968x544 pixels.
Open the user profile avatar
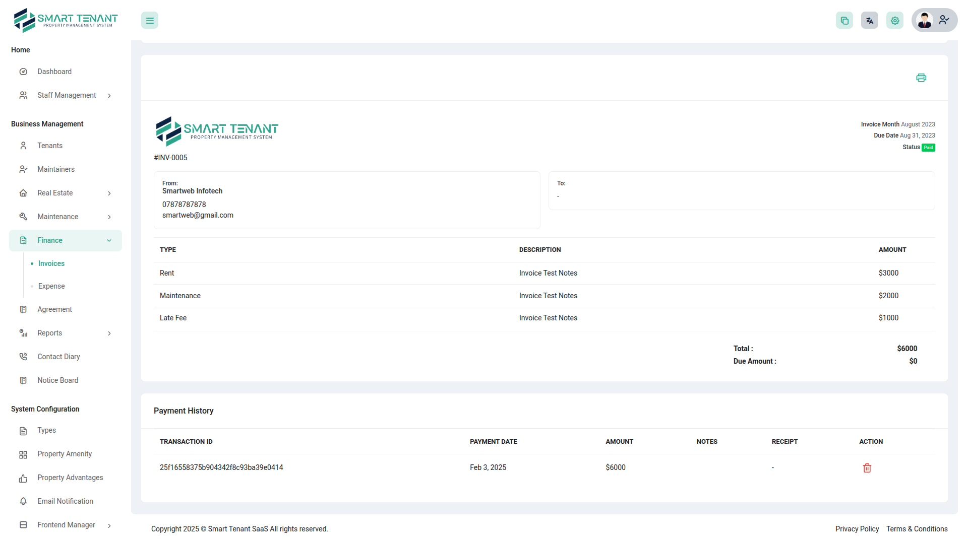point(925,20)
